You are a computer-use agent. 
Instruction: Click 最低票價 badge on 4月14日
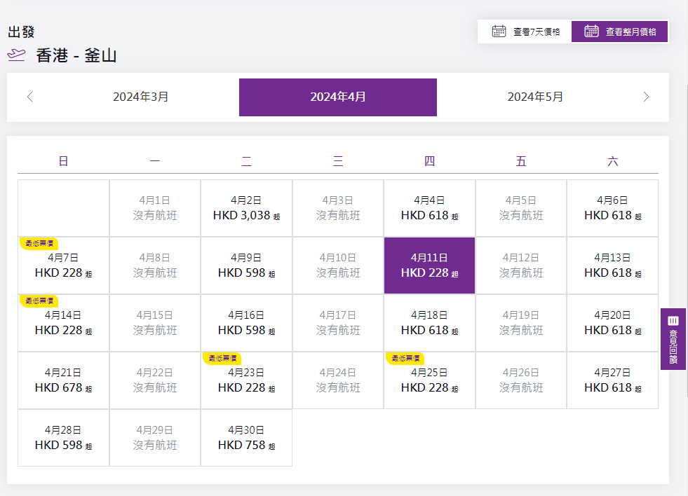coord(39,301)
